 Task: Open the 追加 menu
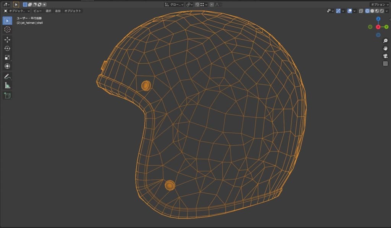coord(58,11)
